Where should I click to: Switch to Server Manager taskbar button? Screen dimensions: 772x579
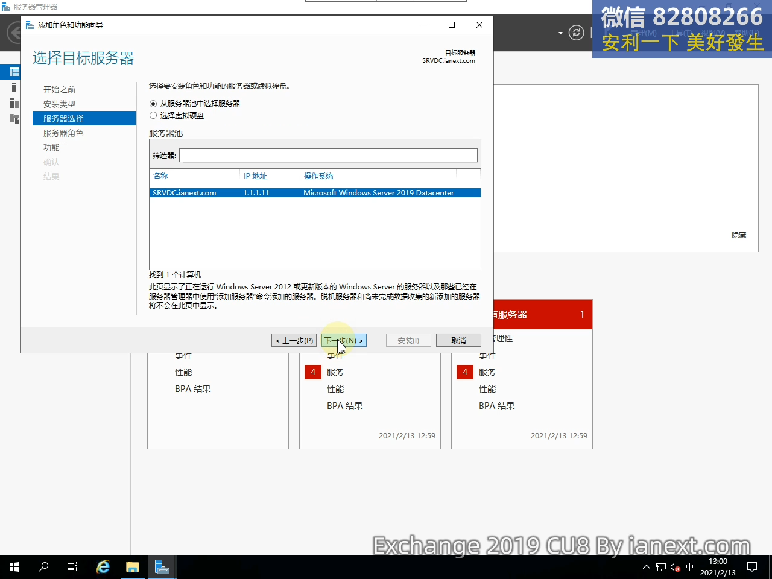pyautogui.click(x=162, y=567)
